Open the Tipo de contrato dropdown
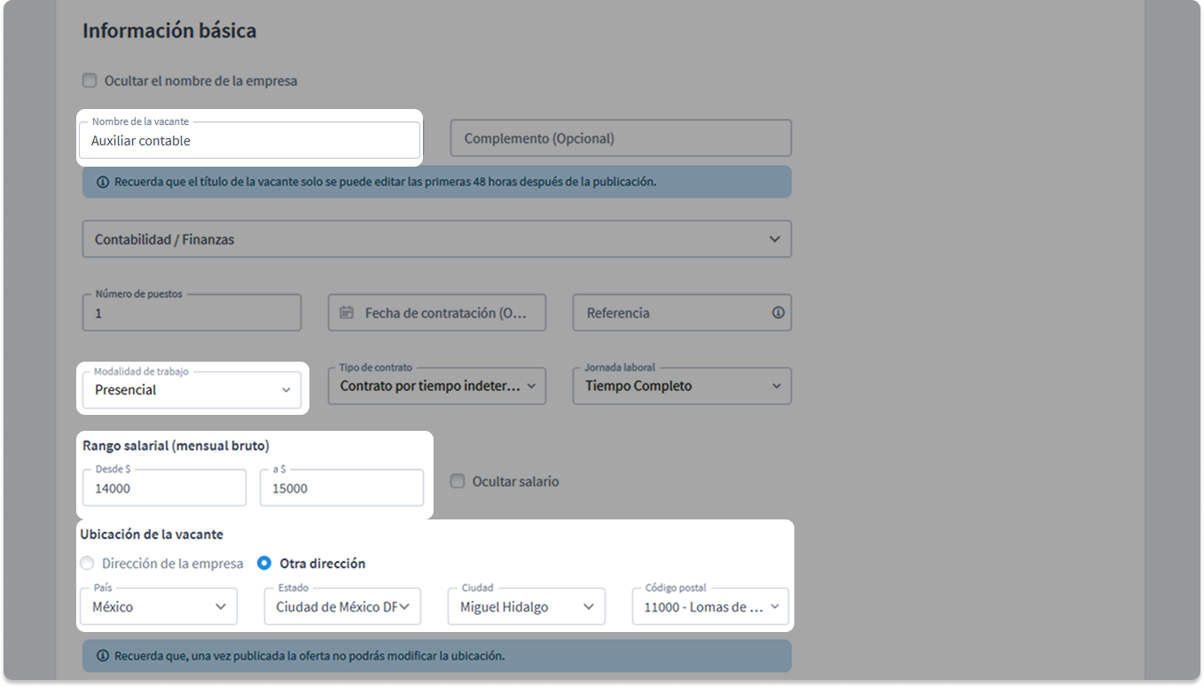Screen dimensions: 1204x687 [436, 386]
